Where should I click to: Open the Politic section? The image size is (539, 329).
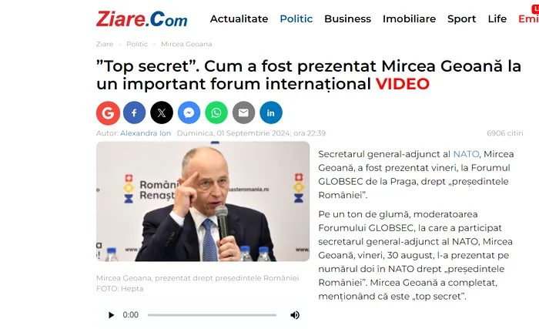point(296,18)
